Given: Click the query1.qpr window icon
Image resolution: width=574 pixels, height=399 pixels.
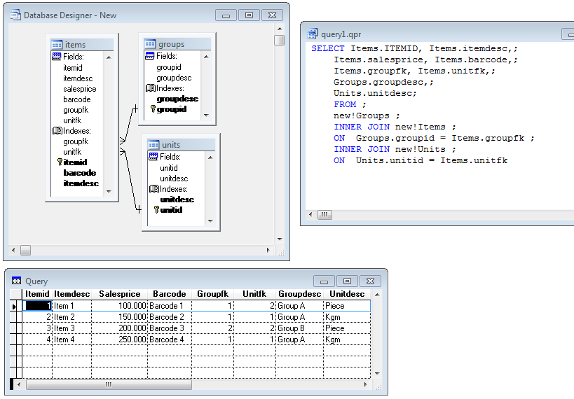Looking at the screenshot, I should coord(313,34).
